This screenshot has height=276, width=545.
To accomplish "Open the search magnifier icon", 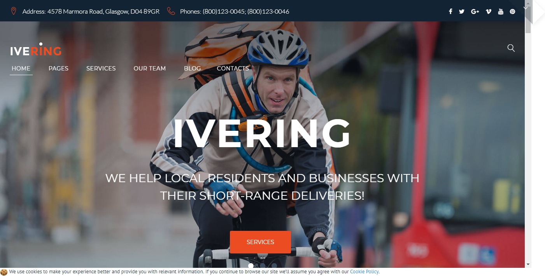I will (511, 48).
